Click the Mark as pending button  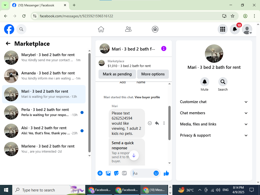tap(117, 74)
